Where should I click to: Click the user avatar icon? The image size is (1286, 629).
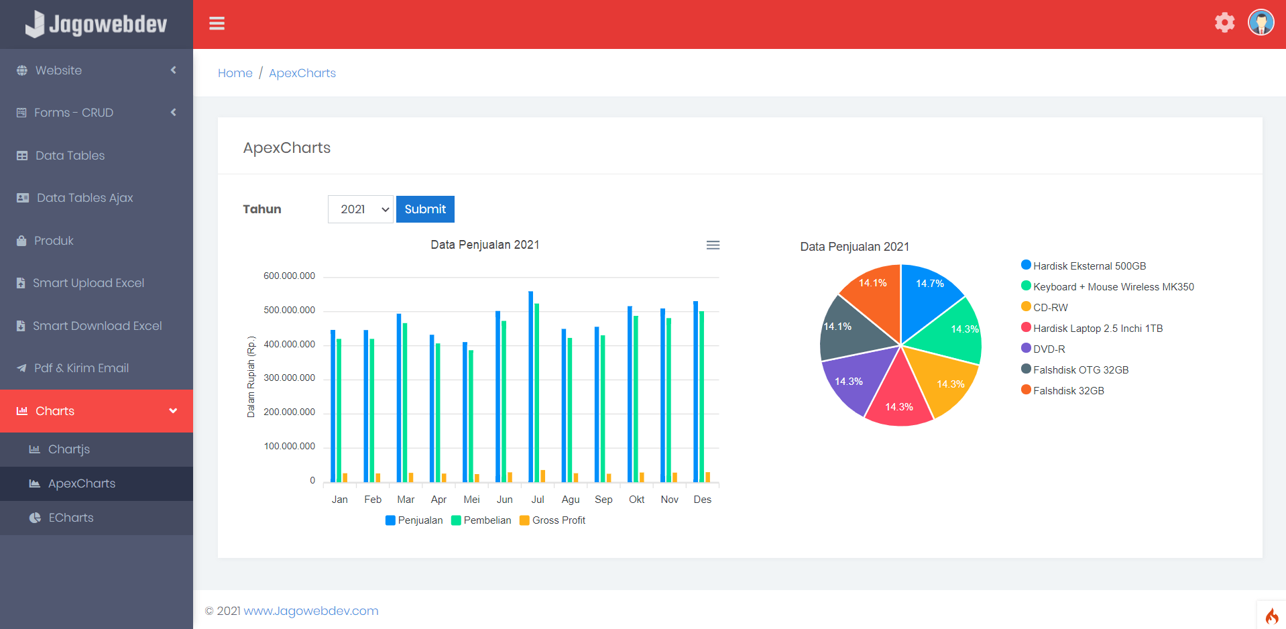pos(1261,22)
